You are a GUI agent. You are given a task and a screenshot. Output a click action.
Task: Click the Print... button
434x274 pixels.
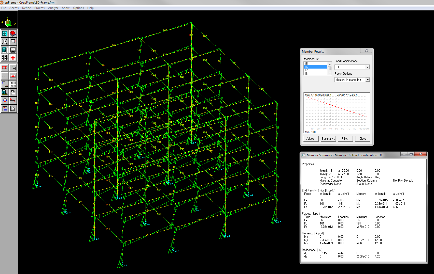345,139
